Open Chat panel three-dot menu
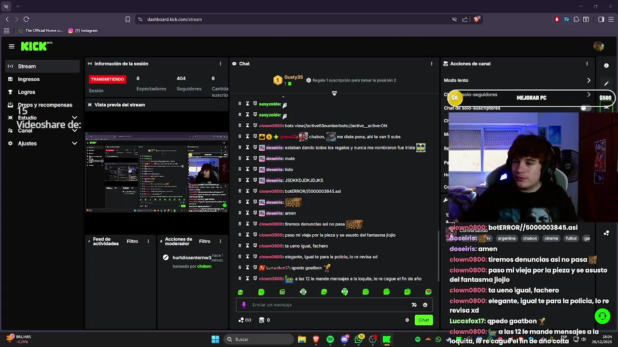The width and height of the screenshot is (618, 347). tap(432, 64)
